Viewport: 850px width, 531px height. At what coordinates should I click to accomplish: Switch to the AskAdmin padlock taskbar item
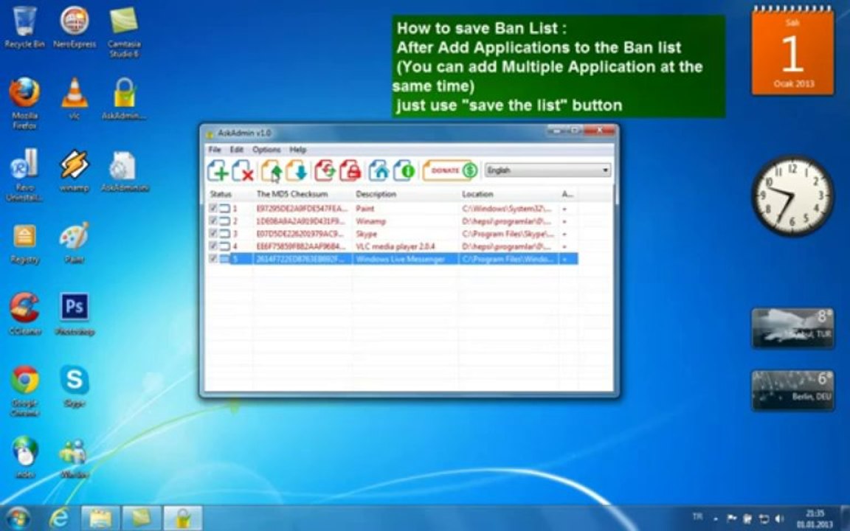tap(183, 518)
